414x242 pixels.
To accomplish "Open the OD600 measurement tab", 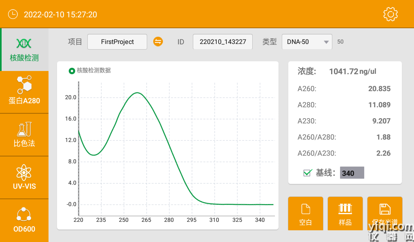I will tap(24, 220).
